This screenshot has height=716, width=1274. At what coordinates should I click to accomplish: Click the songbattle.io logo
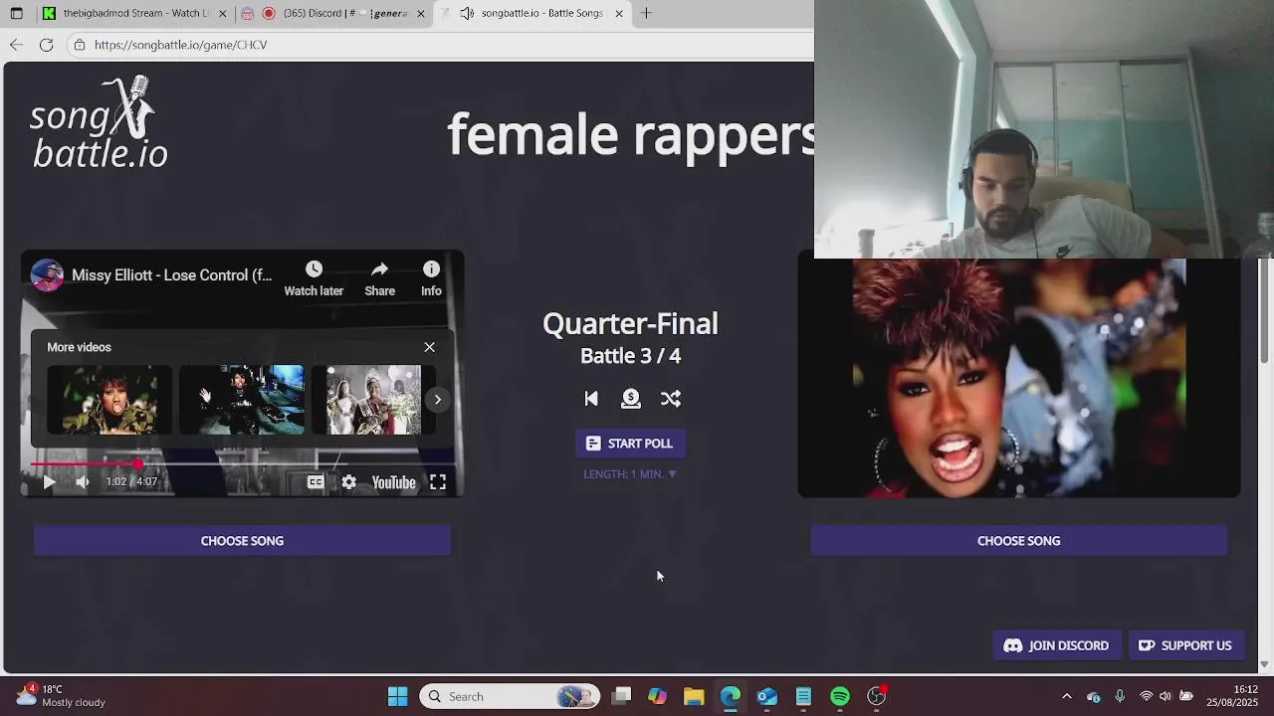pos(100,121)
